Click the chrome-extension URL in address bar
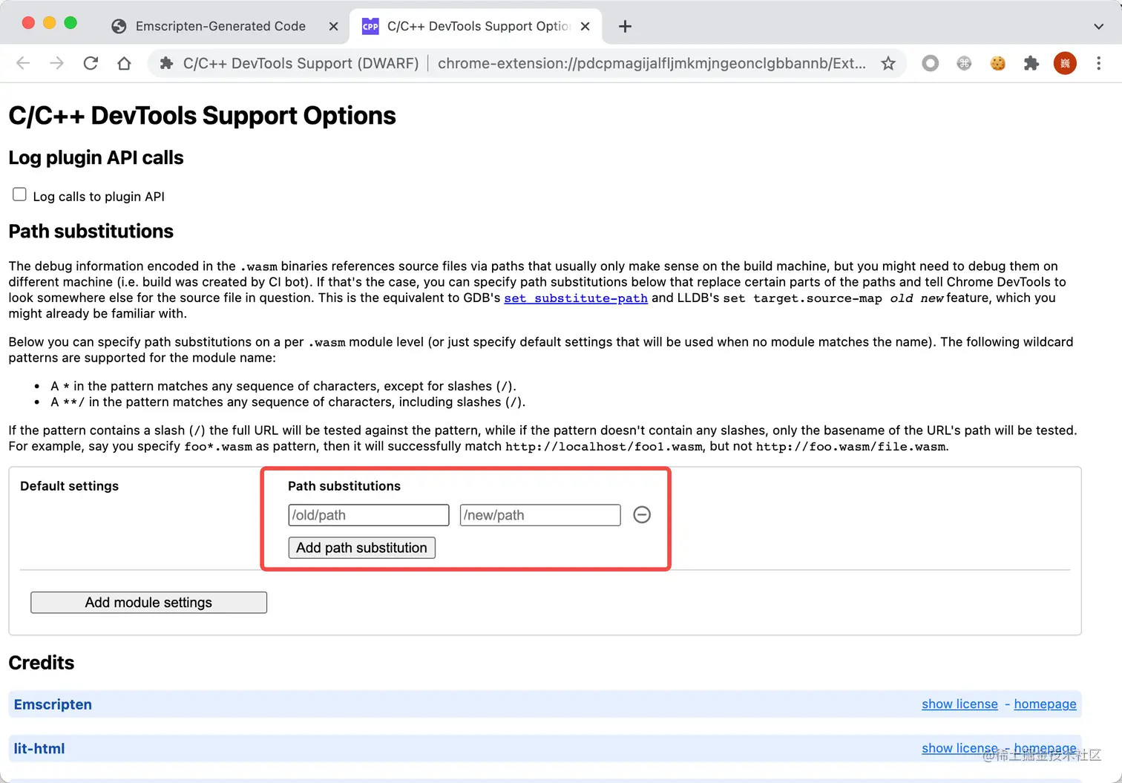The width and height of the screenshot is (1122, 783). point(652,63)
